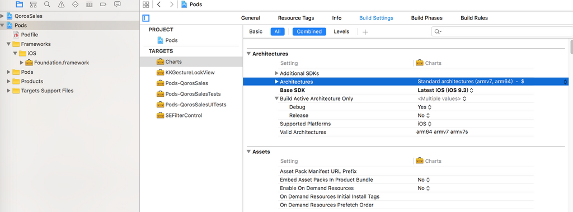The height and width of the screenshot is (212, 573).
Task: Open the Base SDK Latest iOS dropdown
Action: (445, 90)
